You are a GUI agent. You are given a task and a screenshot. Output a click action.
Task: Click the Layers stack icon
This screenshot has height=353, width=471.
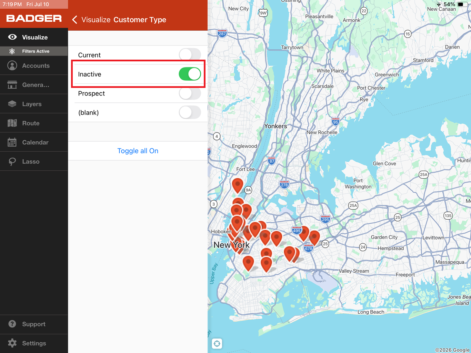pyautogui.click(x=12, y=104)
